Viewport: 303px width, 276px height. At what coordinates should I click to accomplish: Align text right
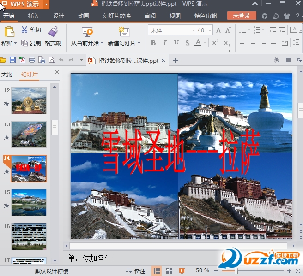click(263, 42)
